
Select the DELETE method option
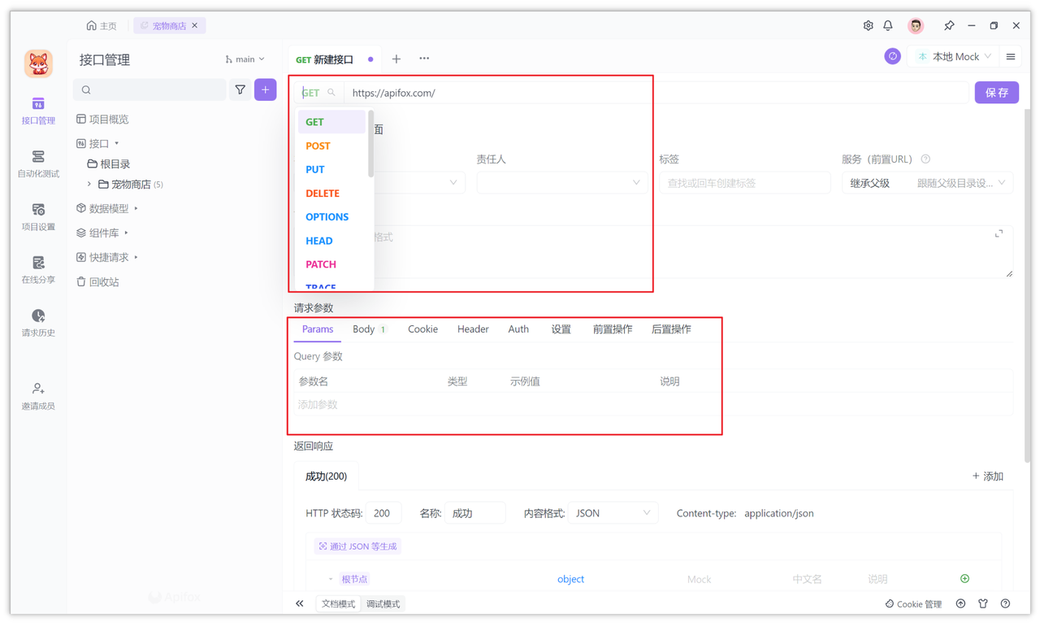click(x=323, y=193)
